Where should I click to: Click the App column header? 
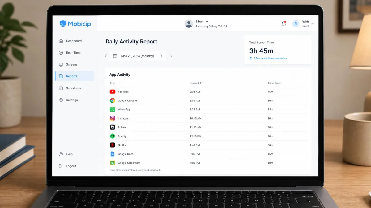[112, 83]
